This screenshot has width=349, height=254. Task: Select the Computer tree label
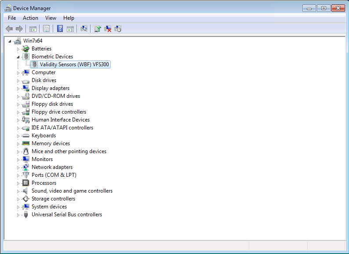point(44,72)
